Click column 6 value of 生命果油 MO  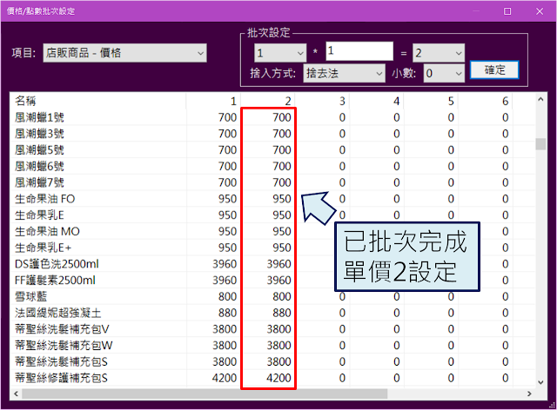tap(505, 232)
